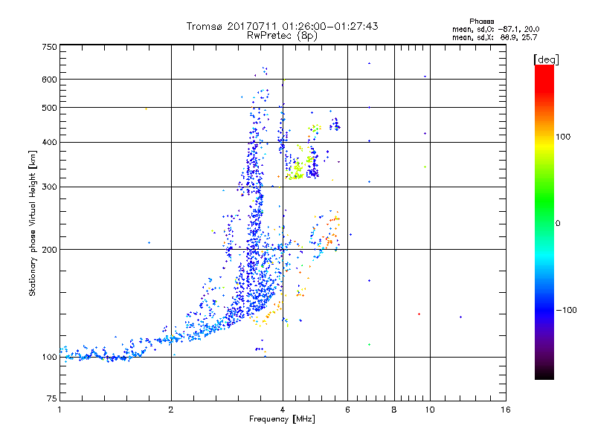This screenshot has width=595, height=446.
Task: Click the lone yellow point at 500 km
Action: click(146, 109)
